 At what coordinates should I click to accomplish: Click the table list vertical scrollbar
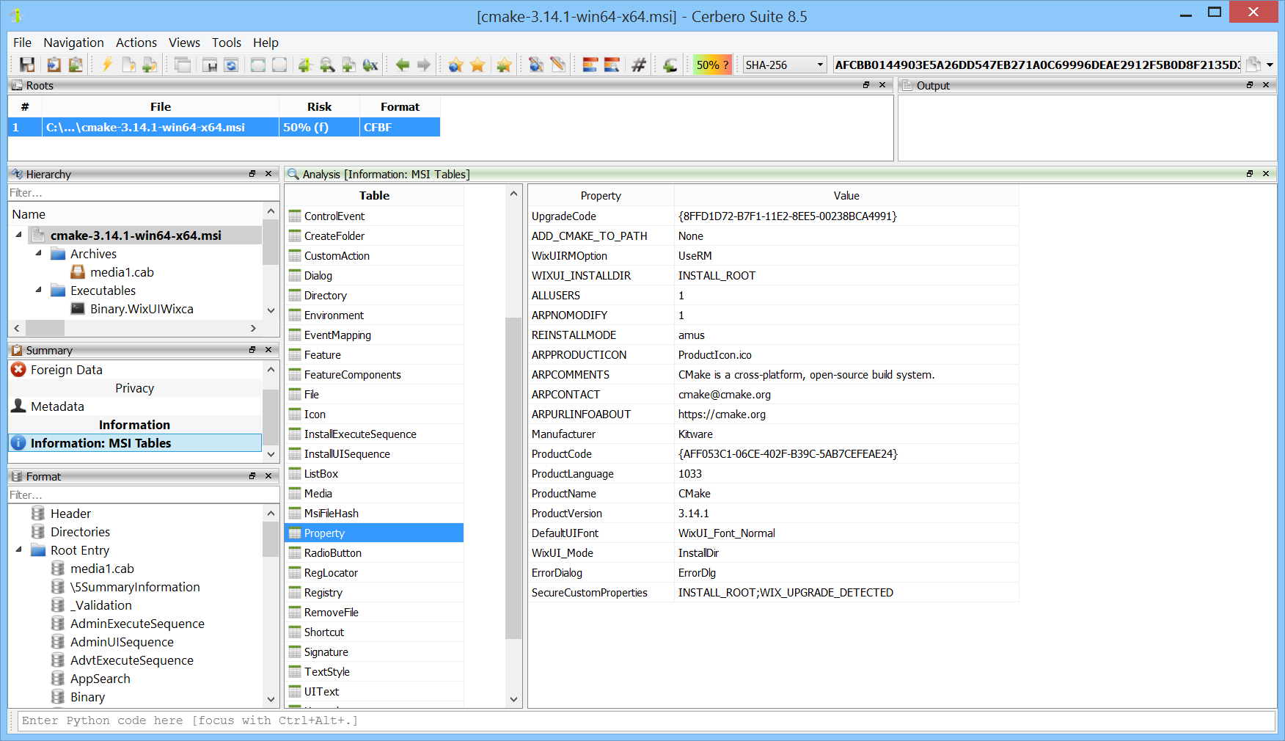tap(513, 477)
